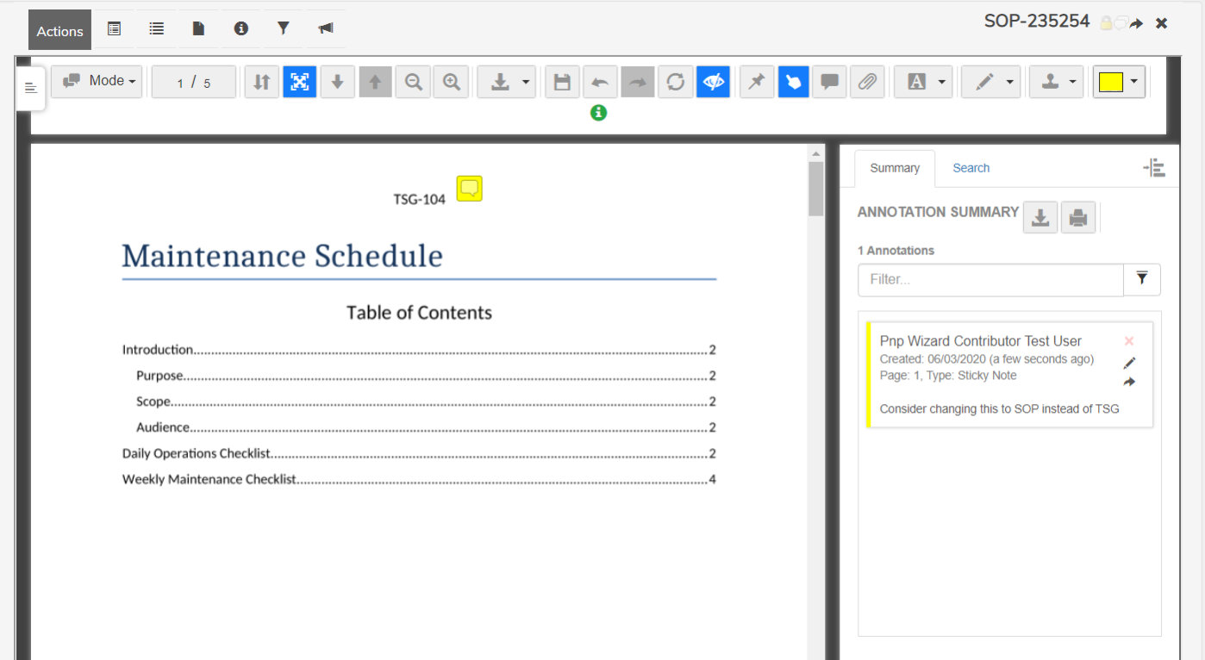The height and width of the screenshot is (660, 1205).
Task: Go to next page with down arrow
Action: click(337, 82)
